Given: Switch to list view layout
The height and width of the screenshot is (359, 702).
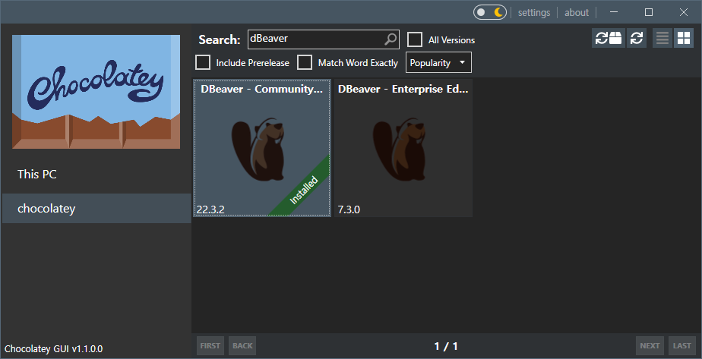Looking at the screenshot, I should 662,39.
